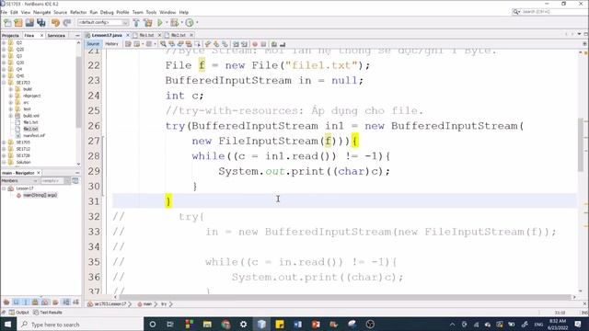Run the project with the green arrow
The image size is (589, 331).
click(160, 23)
